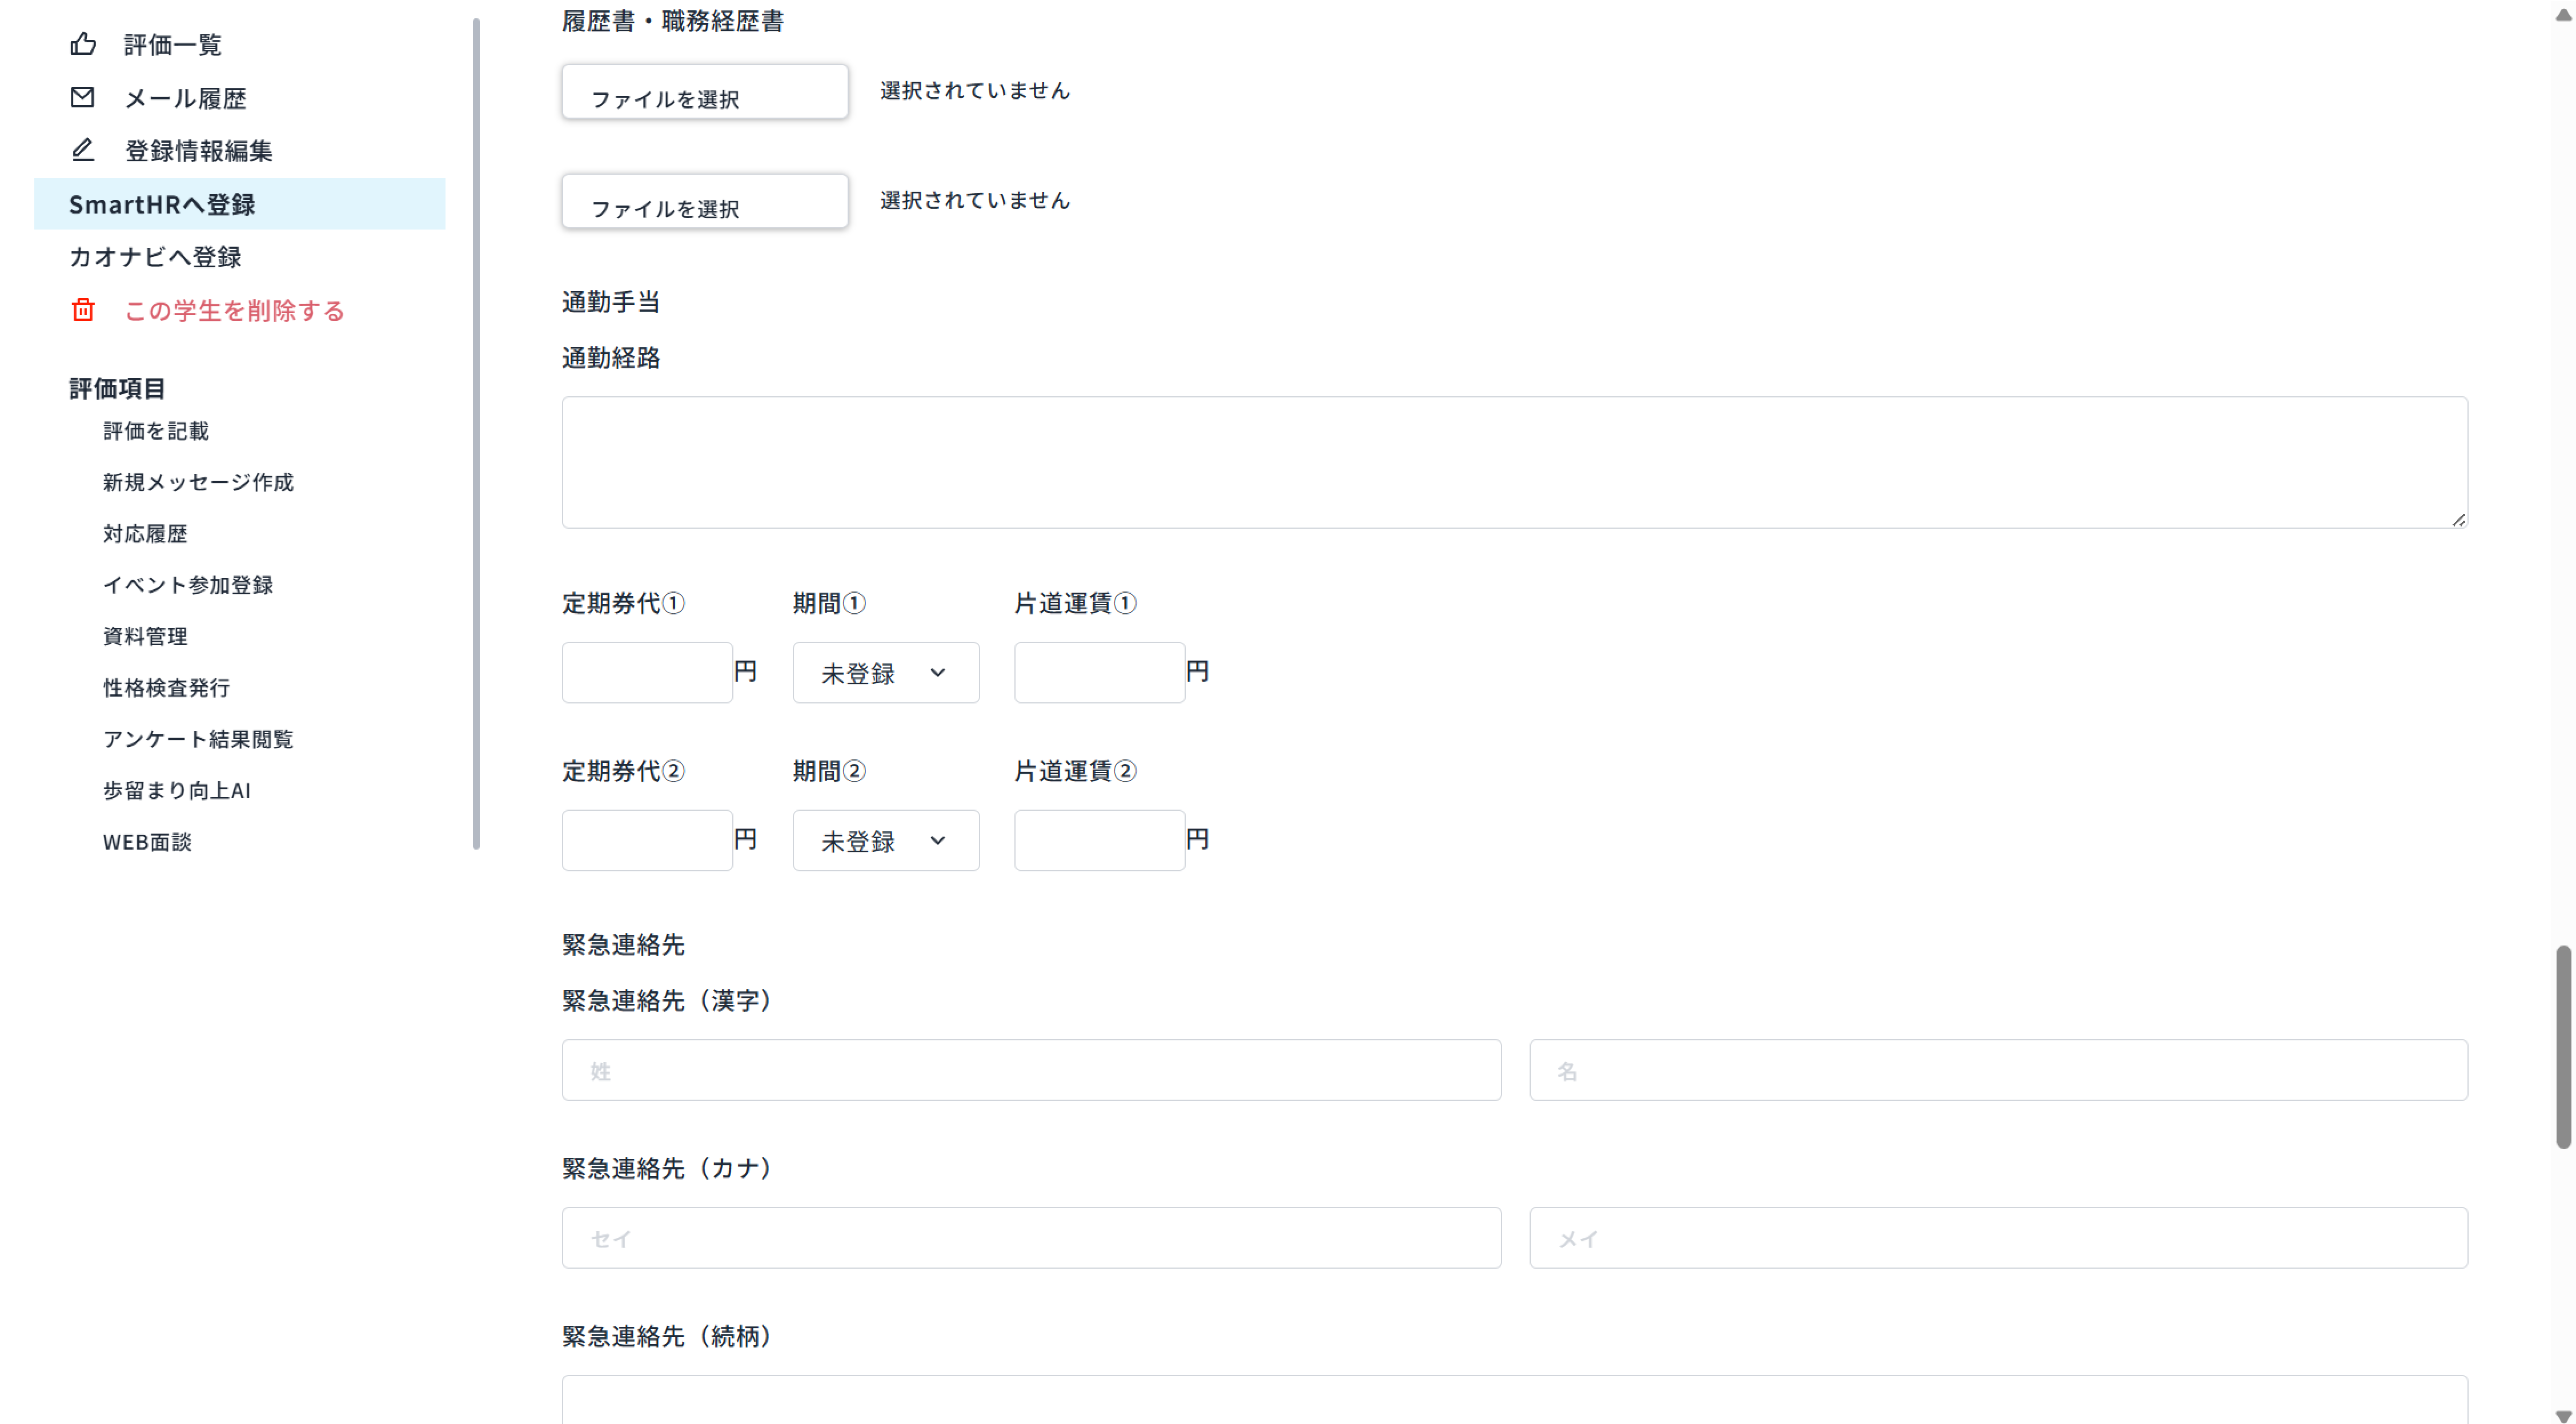Open the WEB面談 page
Image resolution: width=2576 pixels, height=1424 pixels.
[x=147, y=842]
